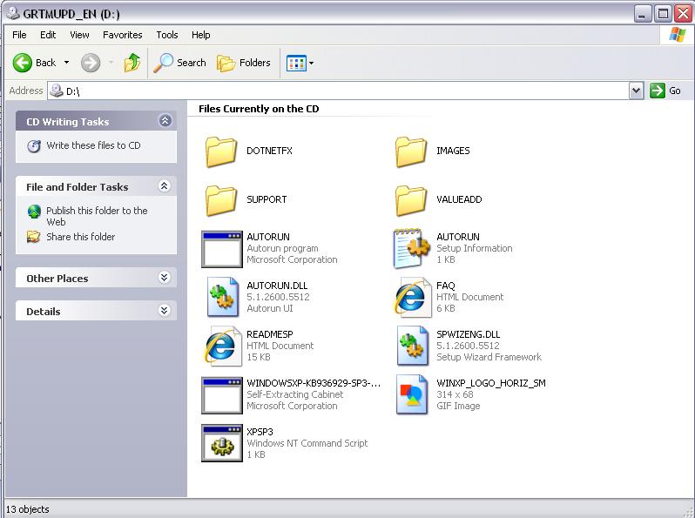The image size is (695, 518).
Task: Collapse the File and Folder Tasks panel
Action: 164,186
